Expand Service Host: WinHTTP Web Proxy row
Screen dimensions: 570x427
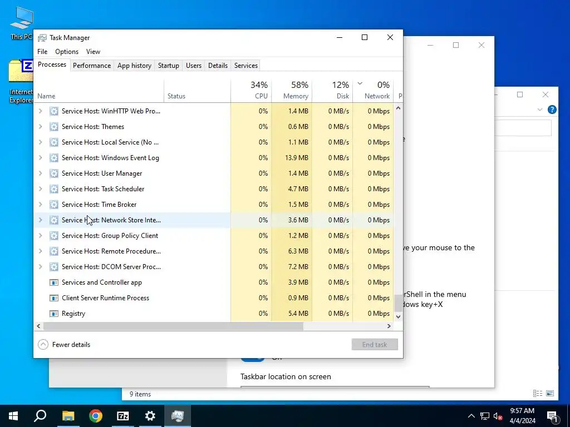pyautogui.click(x=40, y=111)
